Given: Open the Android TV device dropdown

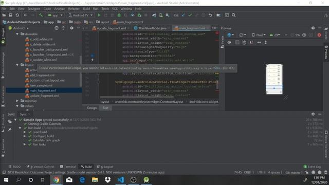Looking at the screenshot, I should click(81, 15).
